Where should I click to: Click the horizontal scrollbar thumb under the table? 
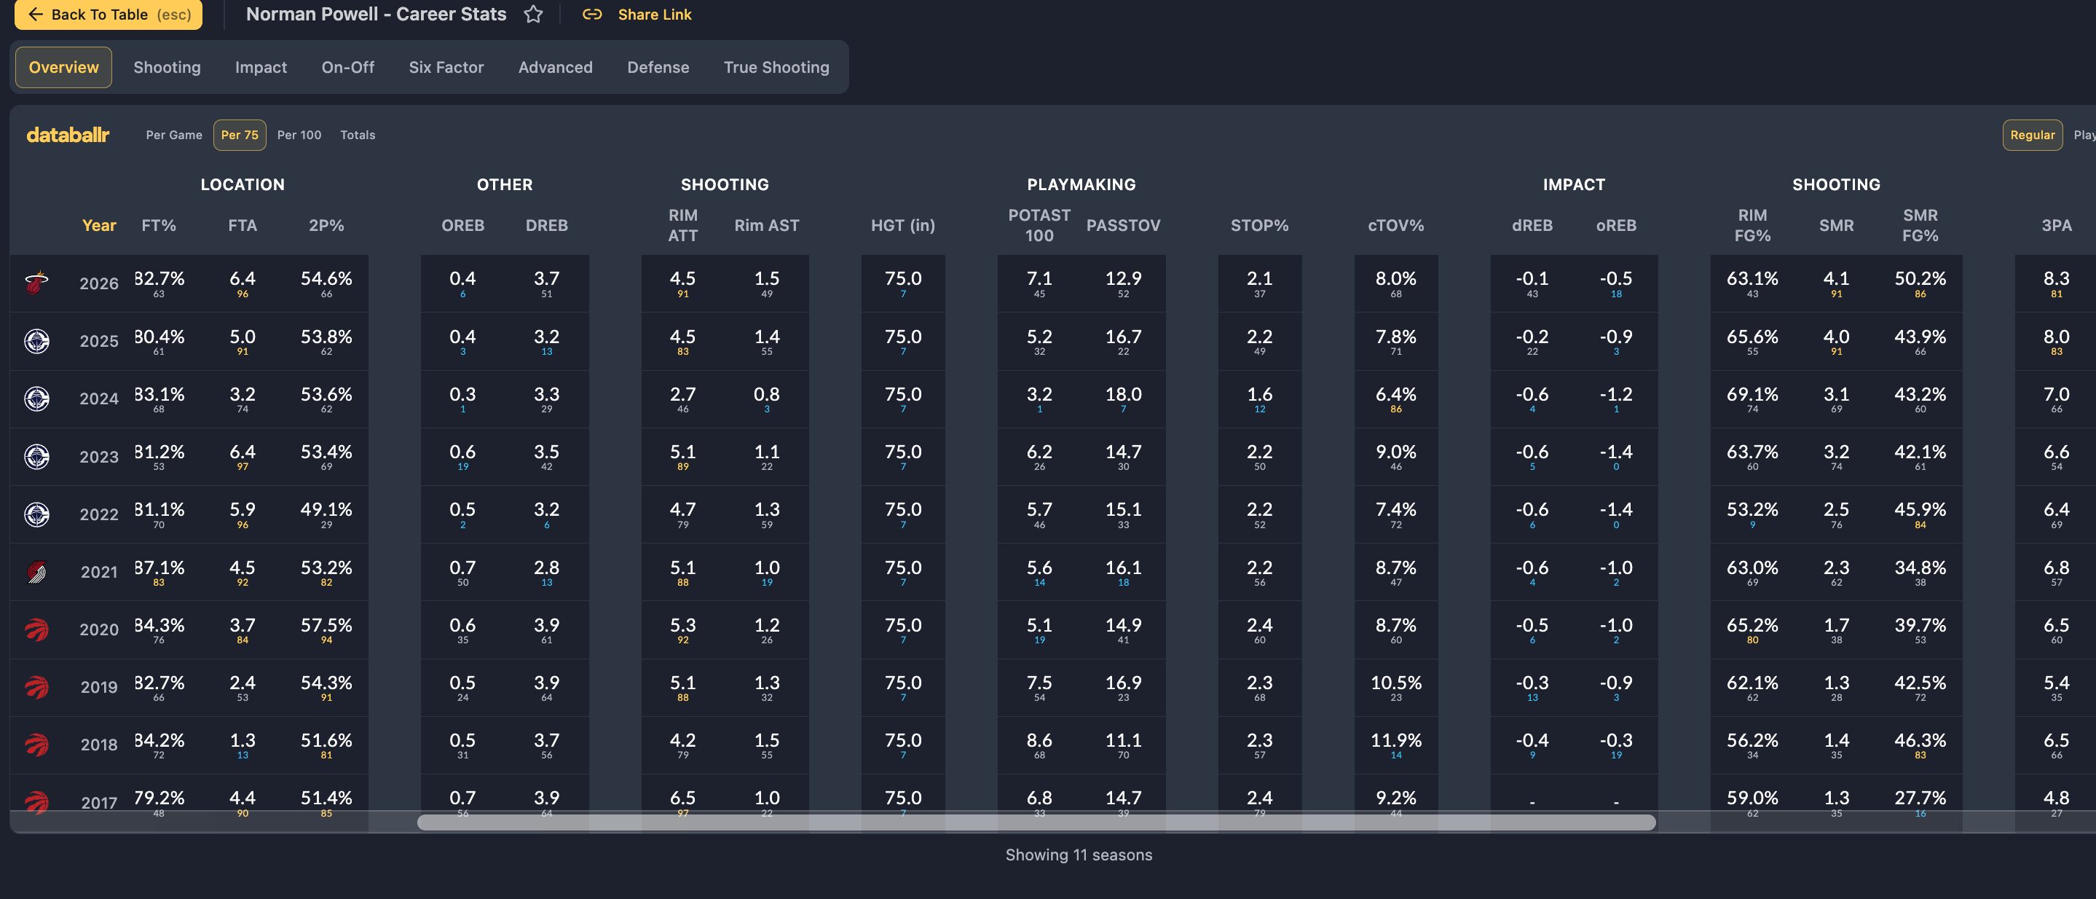coord(1036,823)
